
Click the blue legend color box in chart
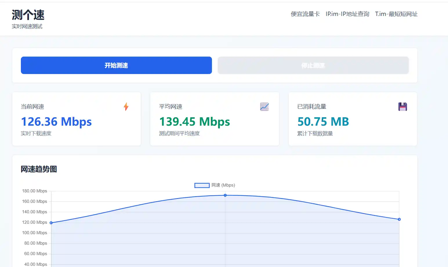(202, 185)
